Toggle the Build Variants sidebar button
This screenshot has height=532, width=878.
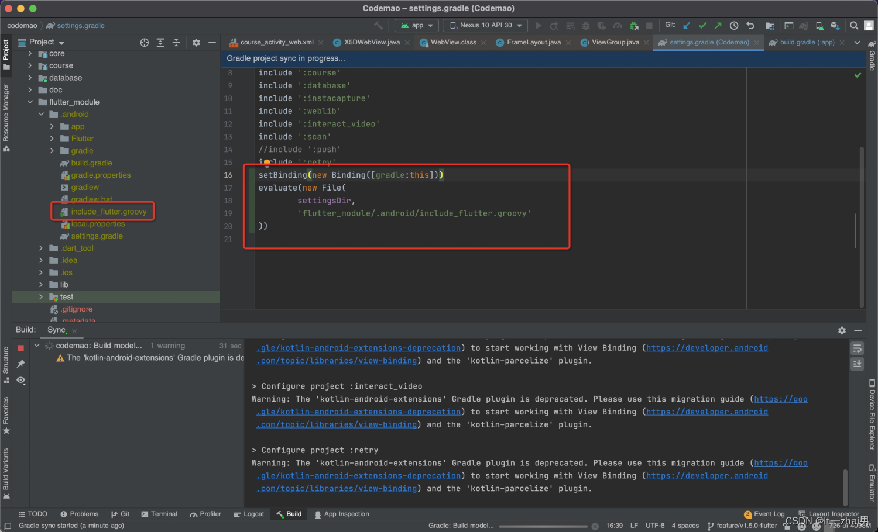pyautogui.click(x=6, y=474)
